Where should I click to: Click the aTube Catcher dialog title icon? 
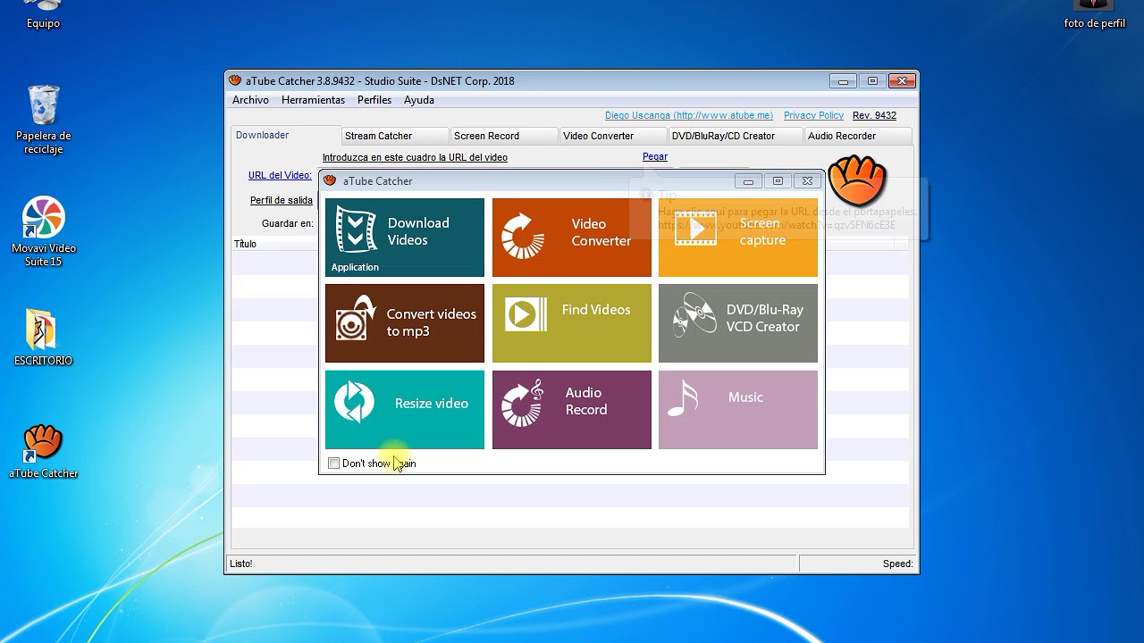coord(330,180)
